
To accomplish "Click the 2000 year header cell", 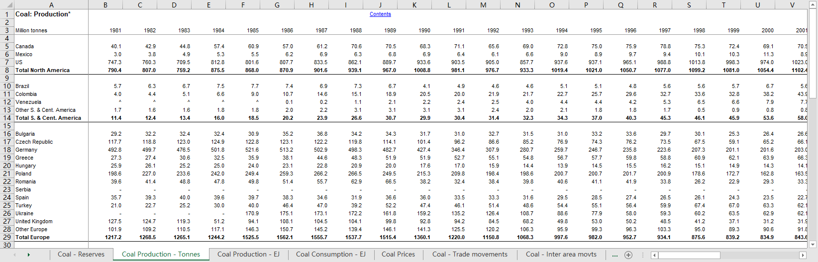I will pyautogui.click(x=768, y=30).
